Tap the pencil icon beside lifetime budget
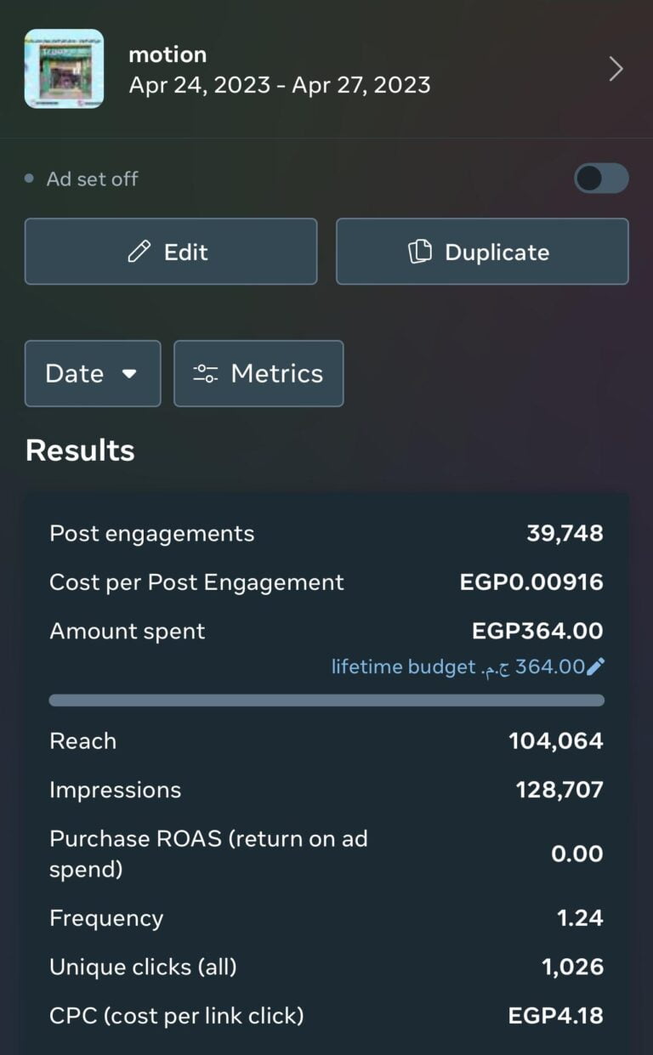Image resolution: width=653 pixels, height=1055 pixels. click(x=596, y=667)
